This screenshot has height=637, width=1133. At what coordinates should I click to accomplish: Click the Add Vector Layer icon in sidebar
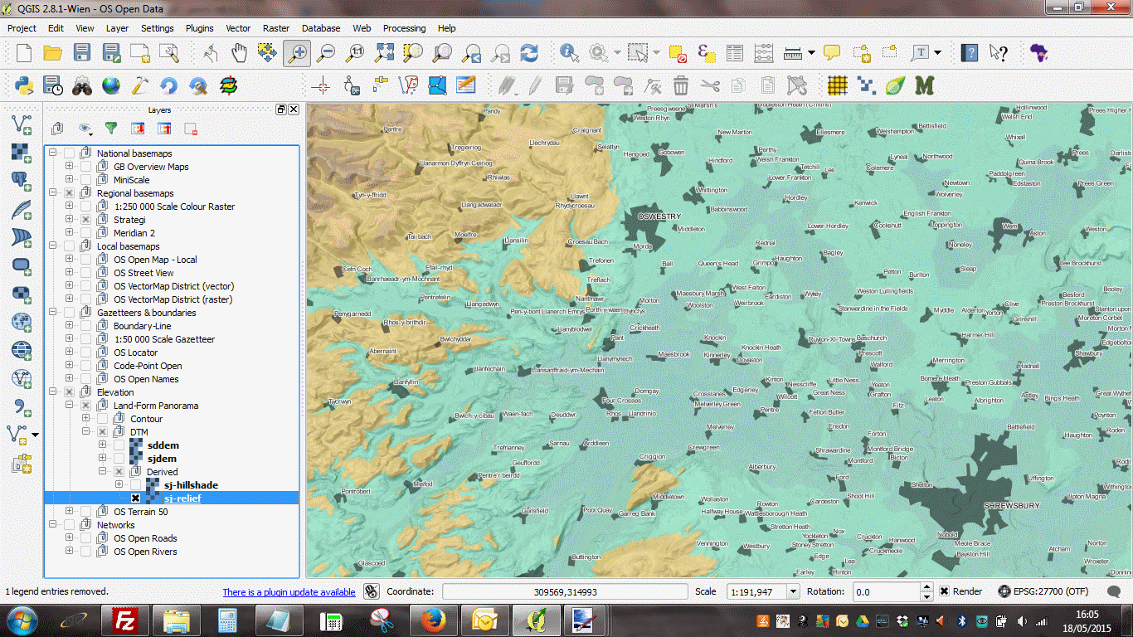(x=22, y=125)
